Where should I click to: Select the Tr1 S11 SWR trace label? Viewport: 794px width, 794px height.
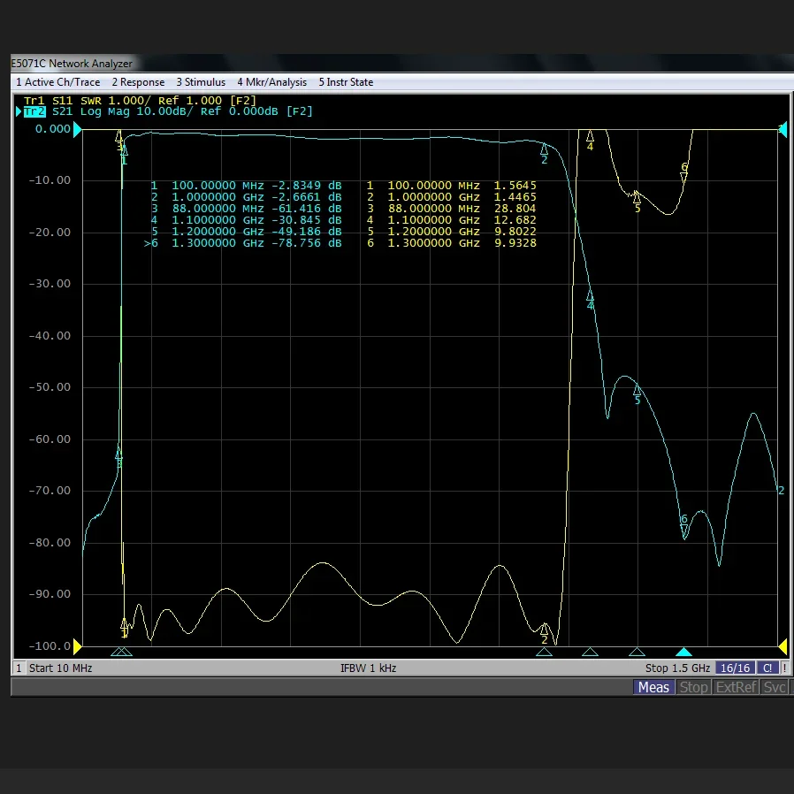(141, 100)
